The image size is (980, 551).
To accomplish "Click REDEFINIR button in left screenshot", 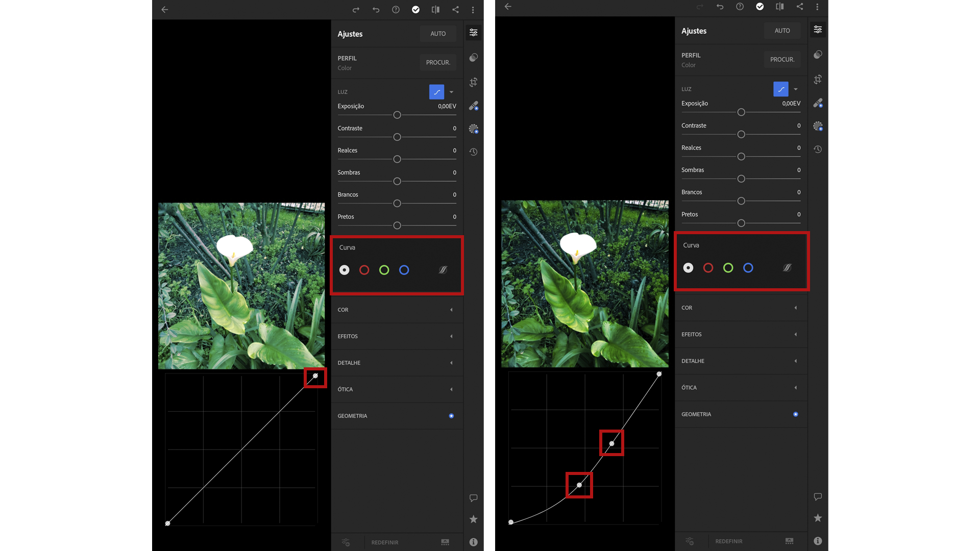I will pyautogui.click(x=385, y=542).
